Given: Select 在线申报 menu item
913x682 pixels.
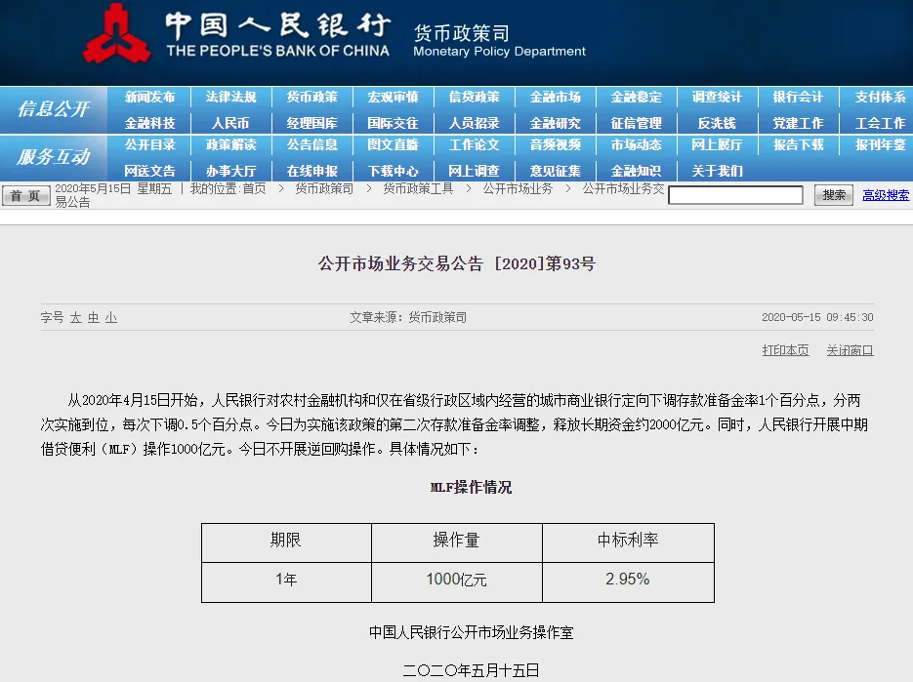Looking at the screenshot, I should click(312, 171).
